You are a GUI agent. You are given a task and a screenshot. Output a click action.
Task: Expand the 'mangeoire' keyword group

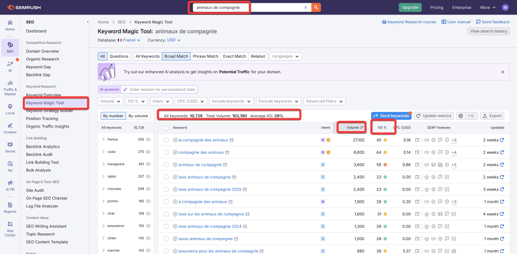(x=103, y=164)
